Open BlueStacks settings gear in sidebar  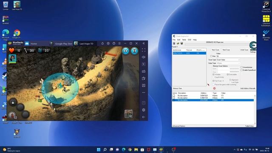coord(144,110)
